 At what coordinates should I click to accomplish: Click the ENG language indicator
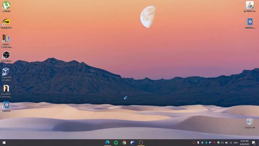236,143
